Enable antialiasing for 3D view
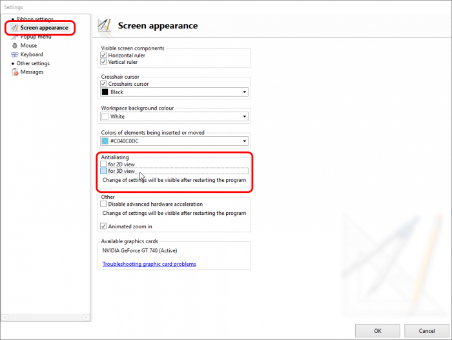 pos(103,171)
